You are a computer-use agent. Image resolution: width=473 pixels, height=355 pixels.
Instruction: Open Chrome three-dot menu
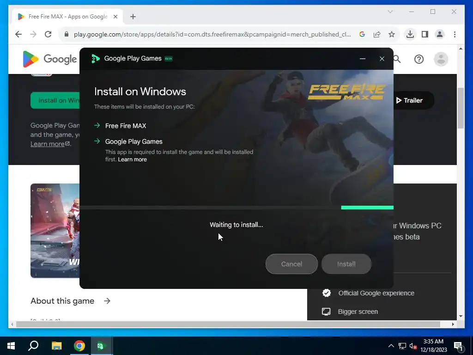pos(455,34)
